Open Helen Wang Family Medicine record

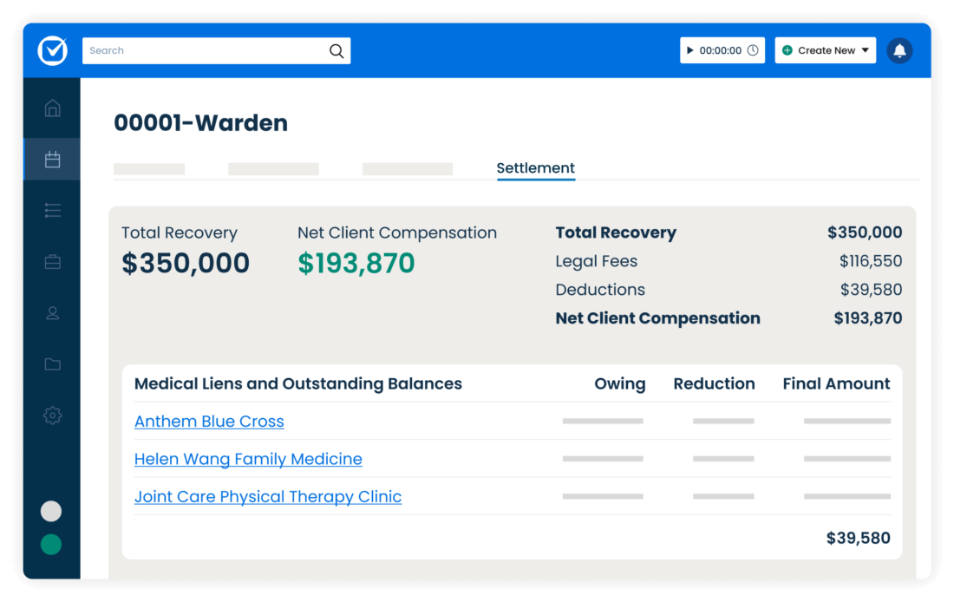click(x=248, y=459)
